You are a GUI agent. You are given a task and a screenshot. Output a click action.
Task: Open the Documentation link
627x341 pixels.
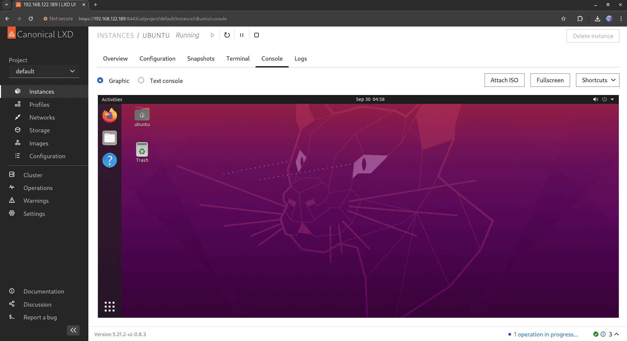coord(44,291)
